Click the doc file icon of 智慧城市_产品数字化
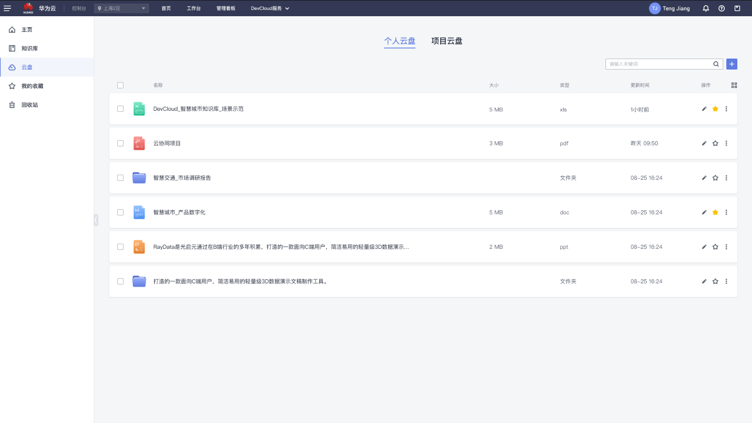The image size is (752, 423). 139,212
